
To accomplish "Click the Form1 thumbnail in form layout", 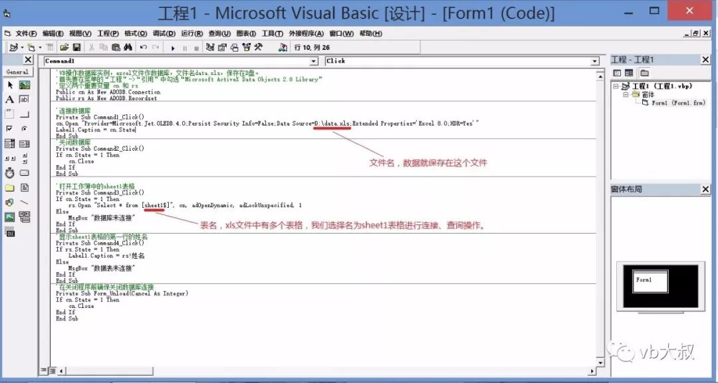I will click(651, 281).
